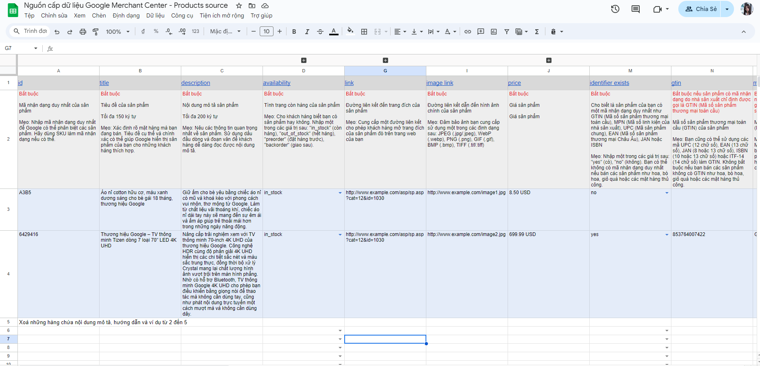This screenshot has width=760, height=366.
Task: Insert a link via toolbar
Action: pyautogui.click(x=468, y=32)
